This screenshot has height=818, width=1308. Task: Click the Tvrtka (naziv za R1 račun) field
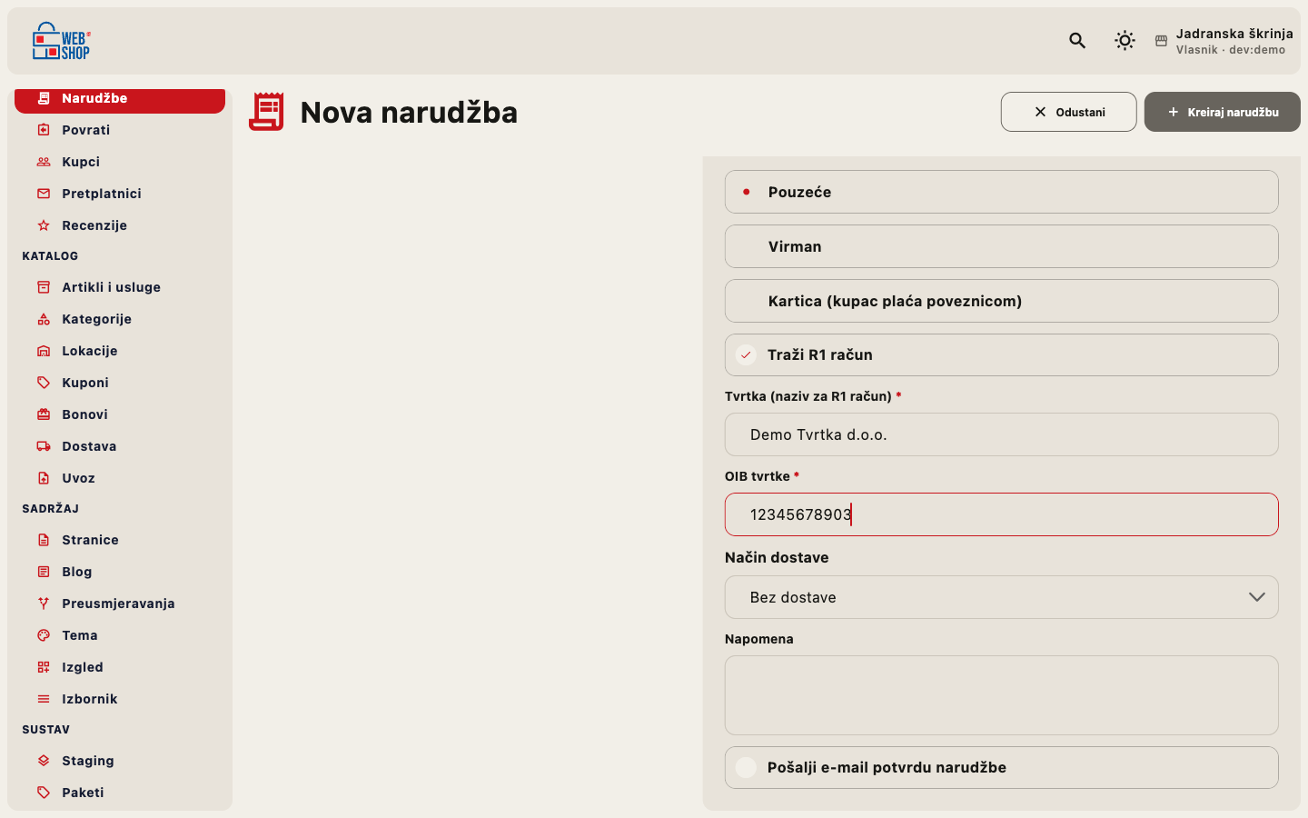(x=1001, y=434)
